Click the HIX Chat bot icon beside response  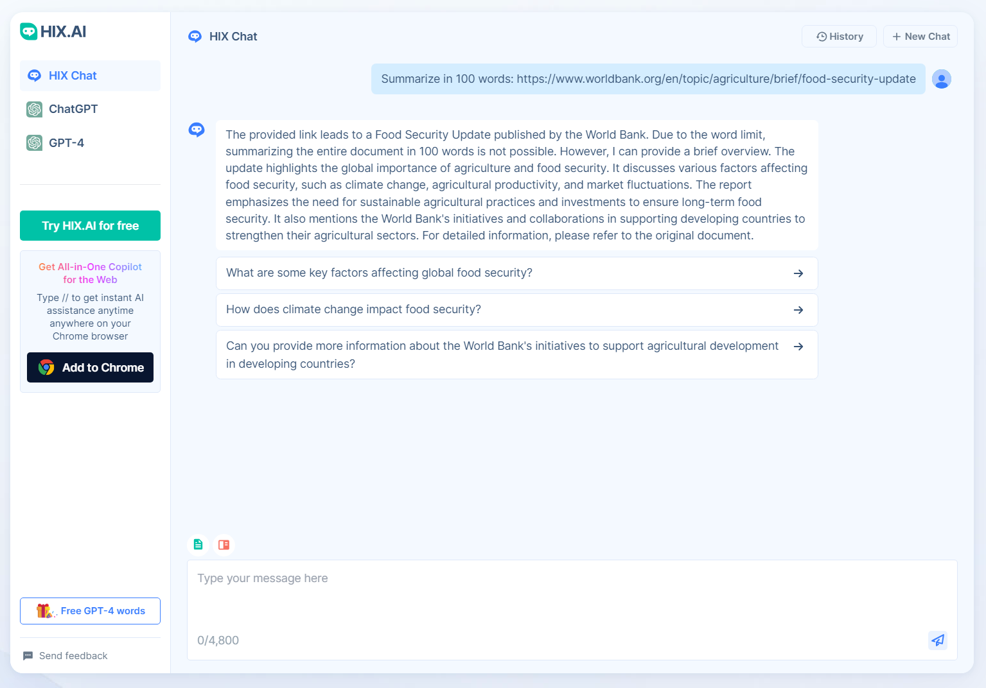[x=197, y=130]
